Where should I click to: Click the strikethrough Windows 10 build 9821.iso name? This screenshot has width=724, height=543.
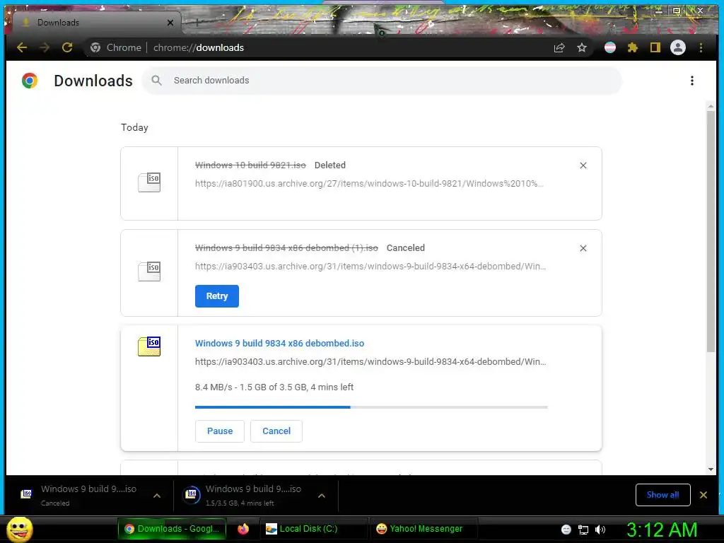click(x=250, y=165)
